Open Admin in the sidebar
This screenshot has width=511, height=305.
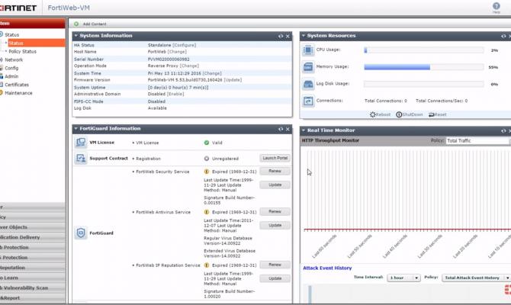(x=11, y=76)
